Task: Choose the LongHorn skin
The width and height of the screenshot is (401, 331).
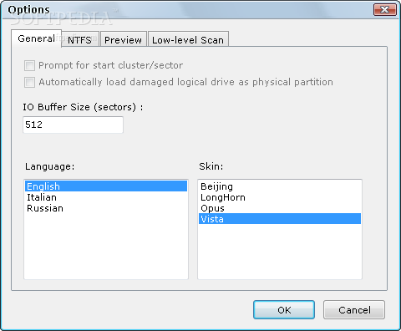Action: (x=280, y=197)
